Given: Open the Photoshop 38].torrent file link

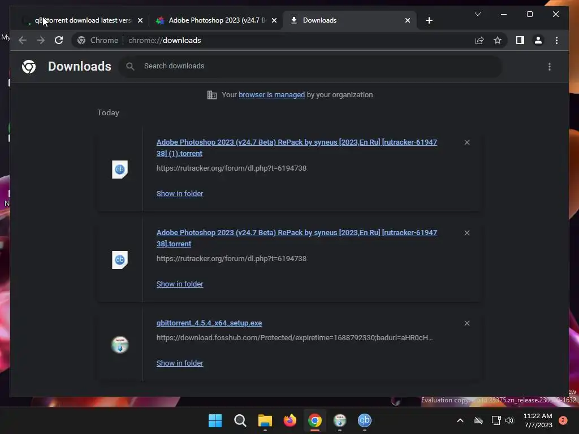Looking at the screenshot, I should tap(296, 238).
